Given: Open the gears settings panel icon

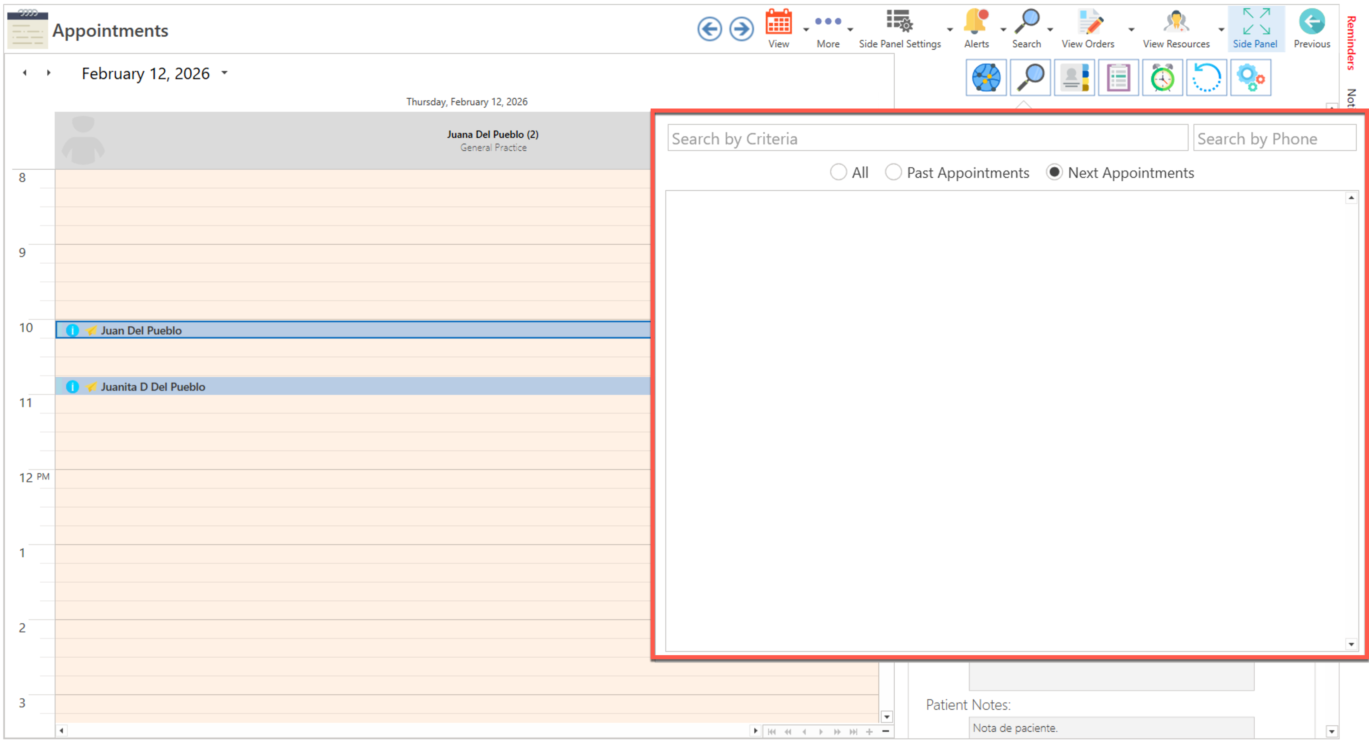Looking at the screenshot, I should [1251, 78].
